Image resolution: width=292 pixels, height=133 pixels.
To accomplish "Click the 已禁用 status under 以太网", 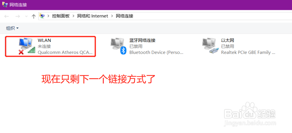I will (x=227, y=46).
